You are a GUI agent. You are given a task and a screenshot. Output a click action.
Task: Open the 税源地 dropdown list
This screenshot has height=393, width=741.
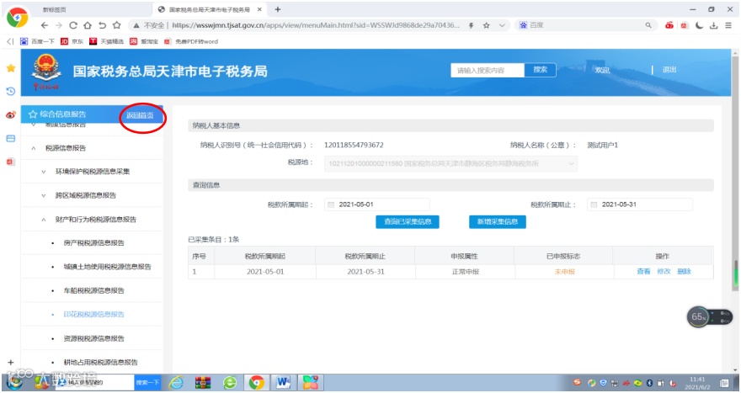click(450, 164)
